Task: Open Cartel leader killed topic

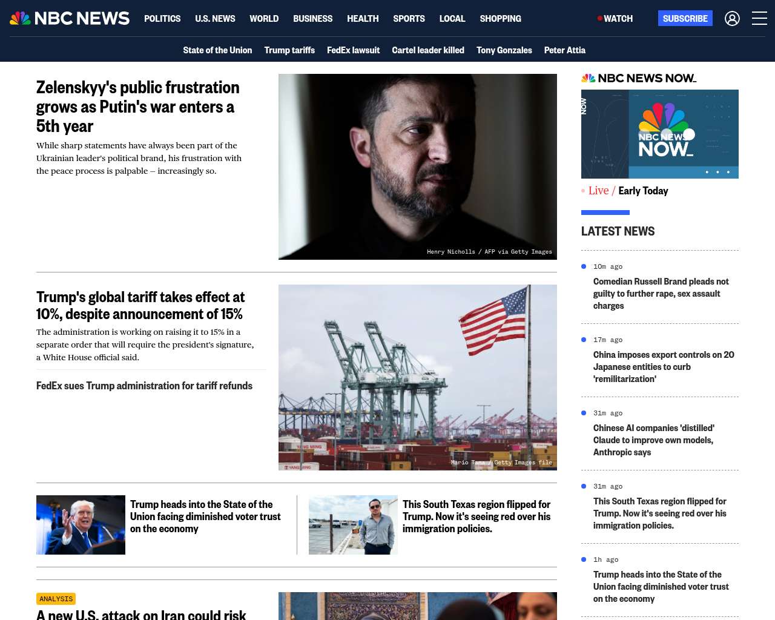Action: click(428, 50)
